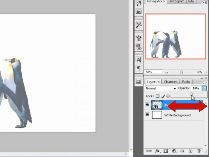Image resolution: width=209 pixels, height=157 pixels.
Task: Click the delete layer trash icon
Action: coord(199,151)
